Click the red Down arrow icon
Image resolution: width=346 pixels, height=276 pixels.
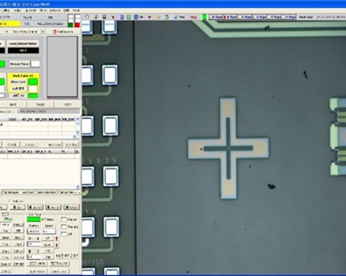pyautogui.click(x=57, y=245)
